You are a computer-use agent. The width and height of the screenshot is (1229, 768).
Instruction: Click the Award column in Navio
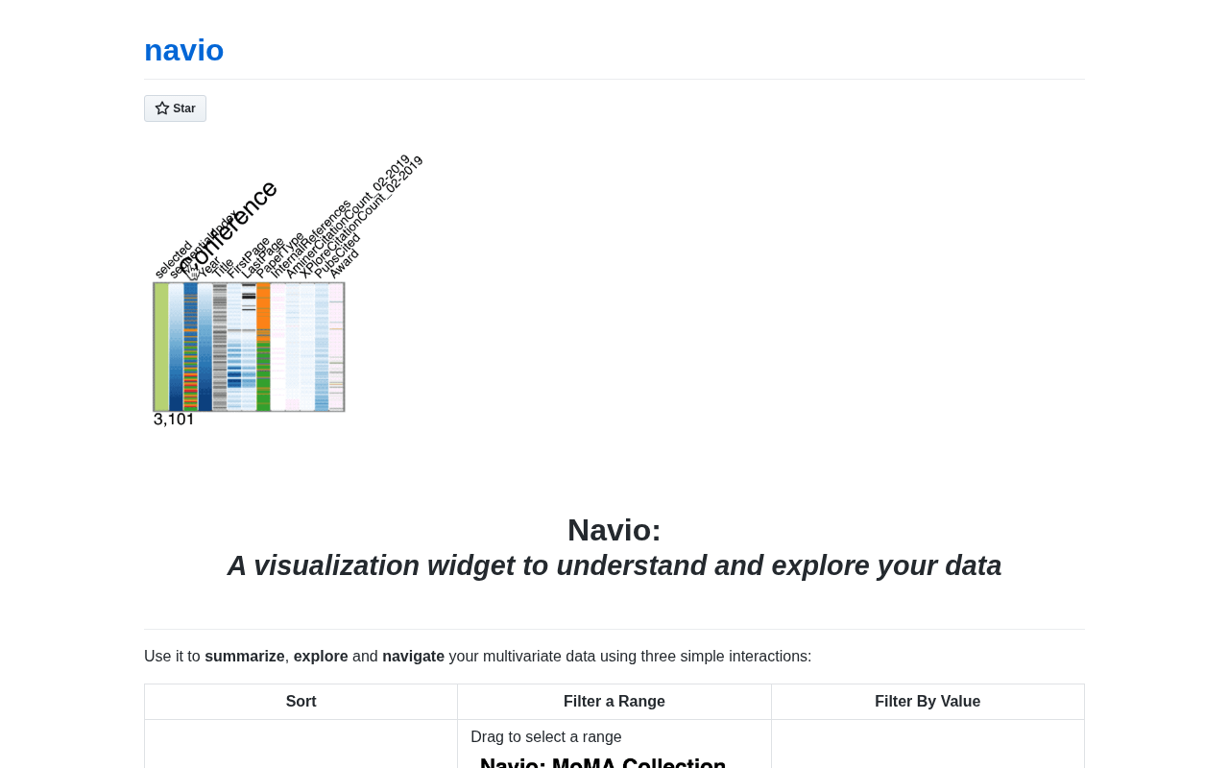[336, 347]
